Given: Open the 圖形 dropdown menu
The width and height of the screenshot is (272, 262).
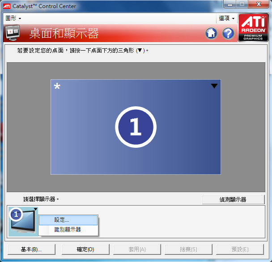Looking at the screenshot, I should pyautogui.click(x=13, y=18).
